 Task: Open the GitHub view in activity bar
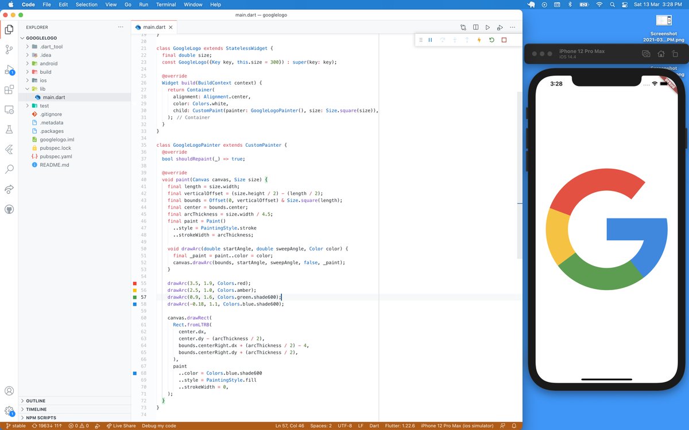(9, 209)
